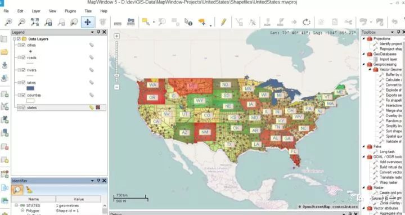The width and height of the screenshot is (405, 215).
Task: Disable the counties layer checkbox
Action: 24,95
